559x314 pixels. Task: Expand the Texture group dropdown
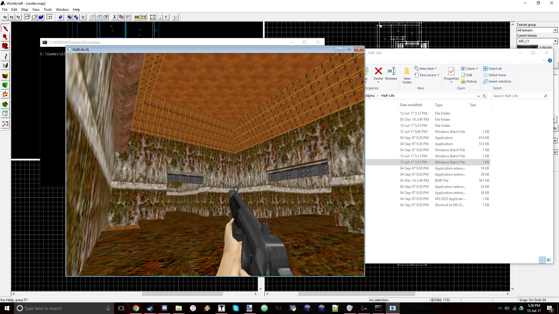coord(555,30)
